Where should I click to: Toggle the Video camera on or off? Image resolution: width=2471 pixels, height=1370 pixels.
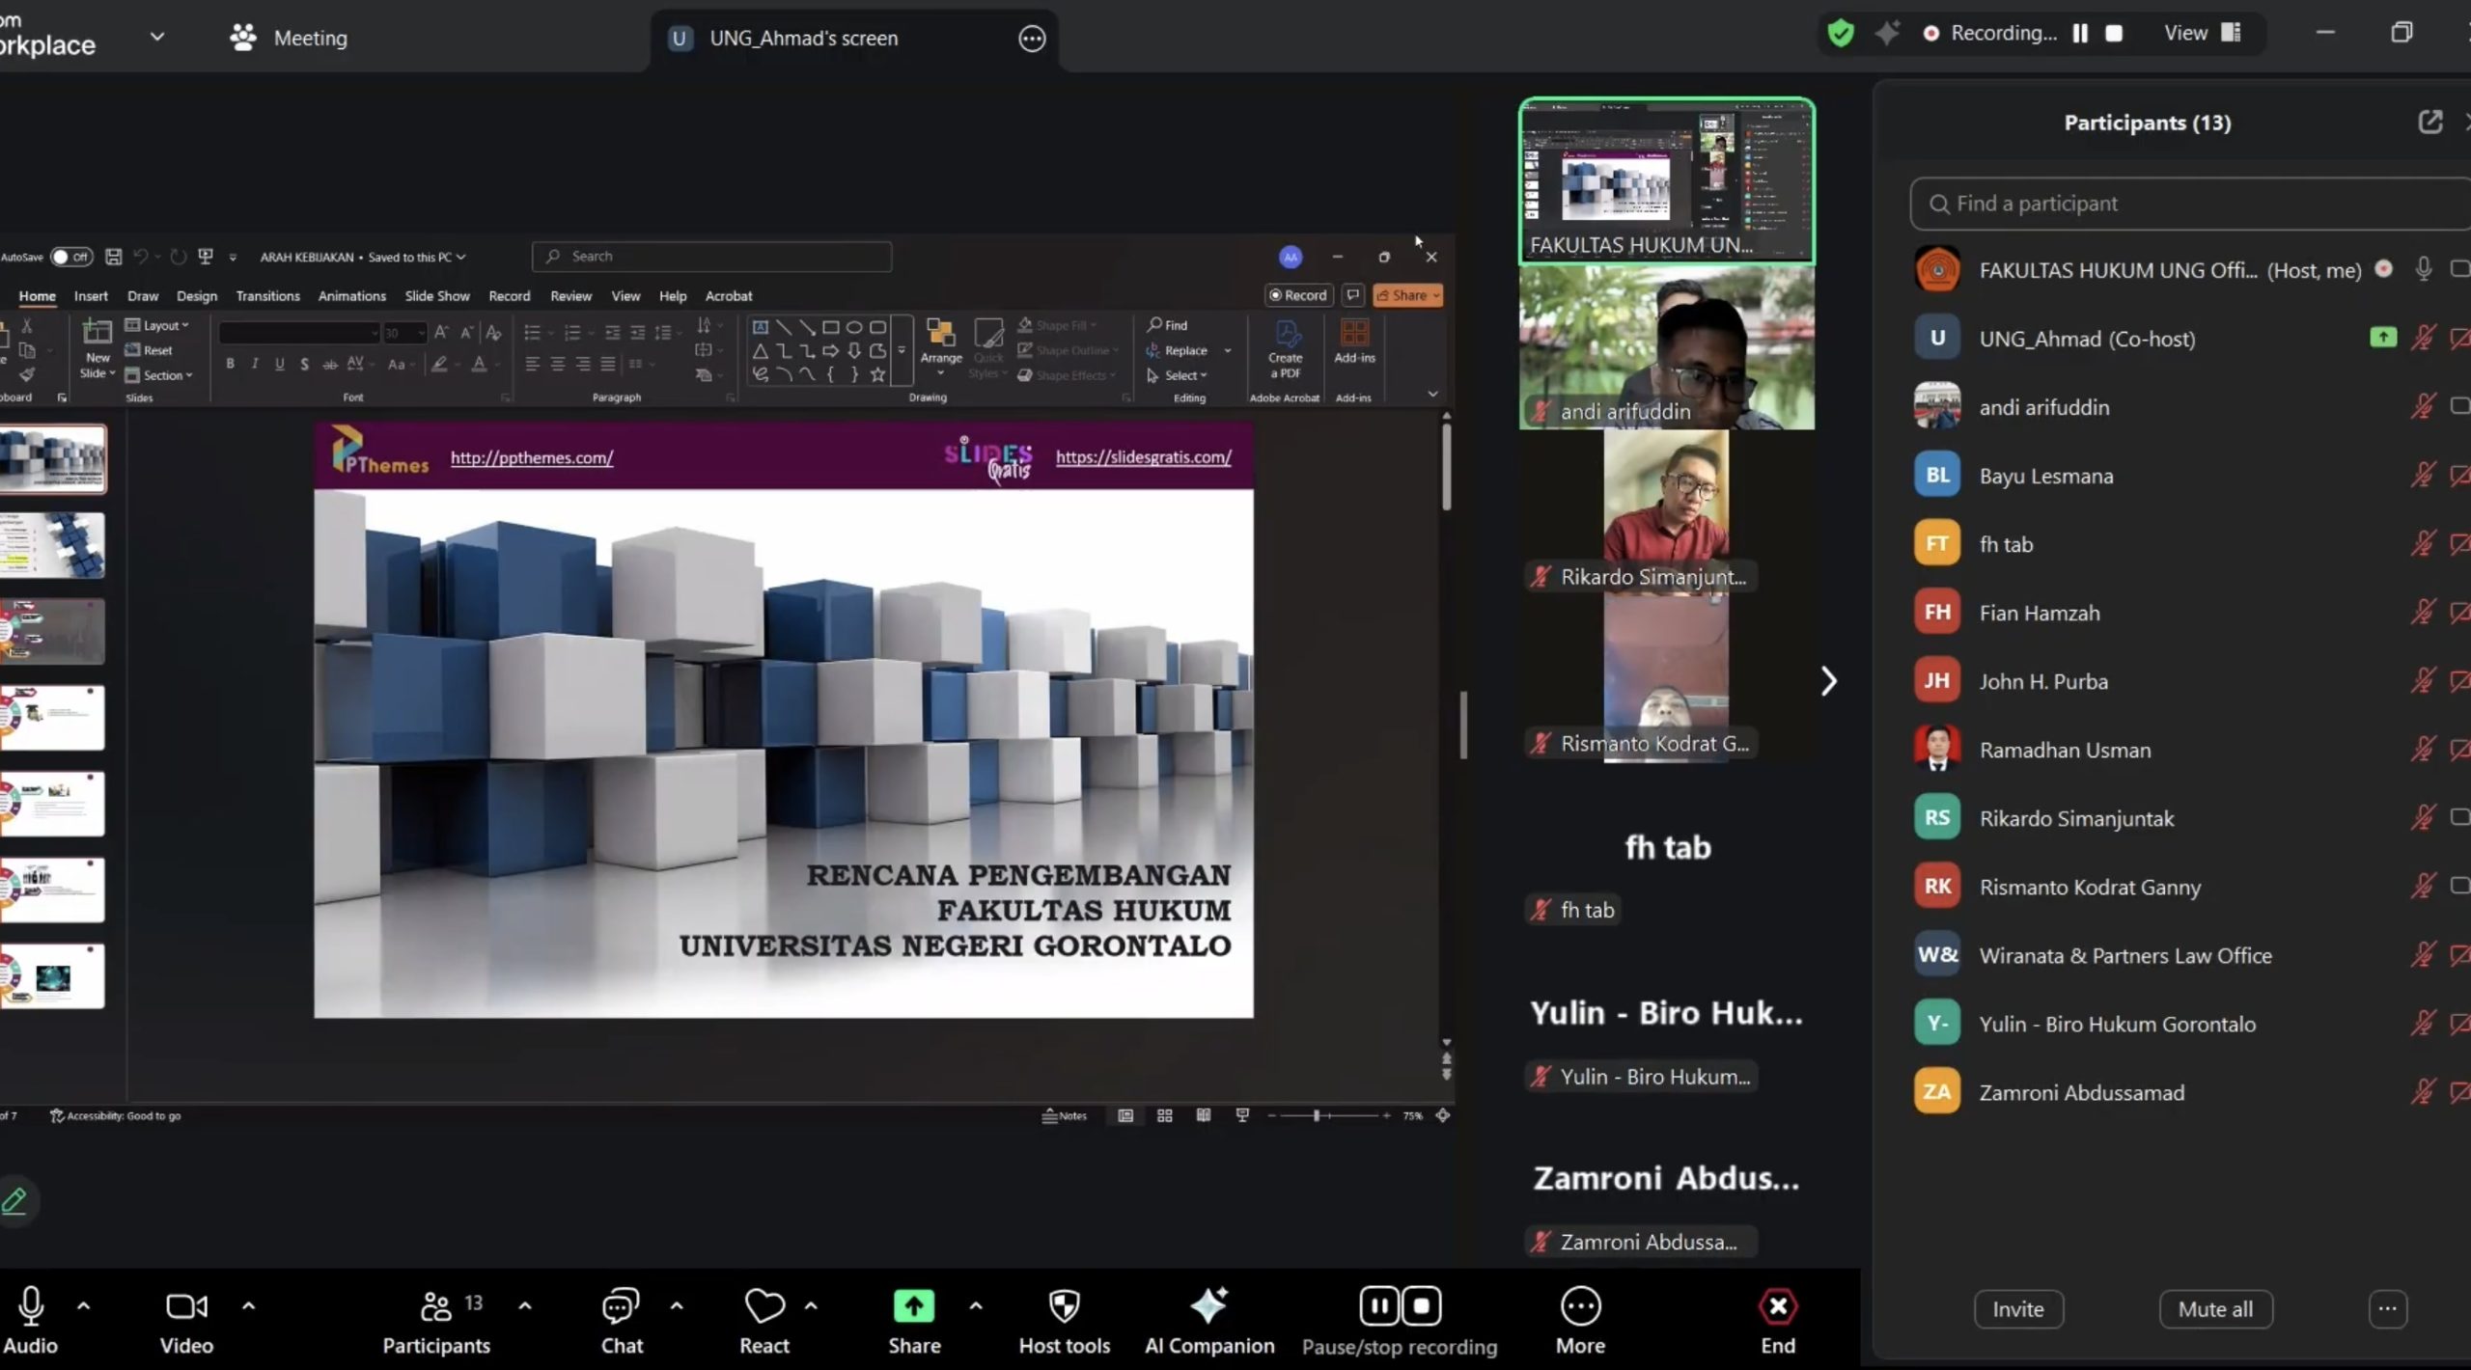point(186,1307)
